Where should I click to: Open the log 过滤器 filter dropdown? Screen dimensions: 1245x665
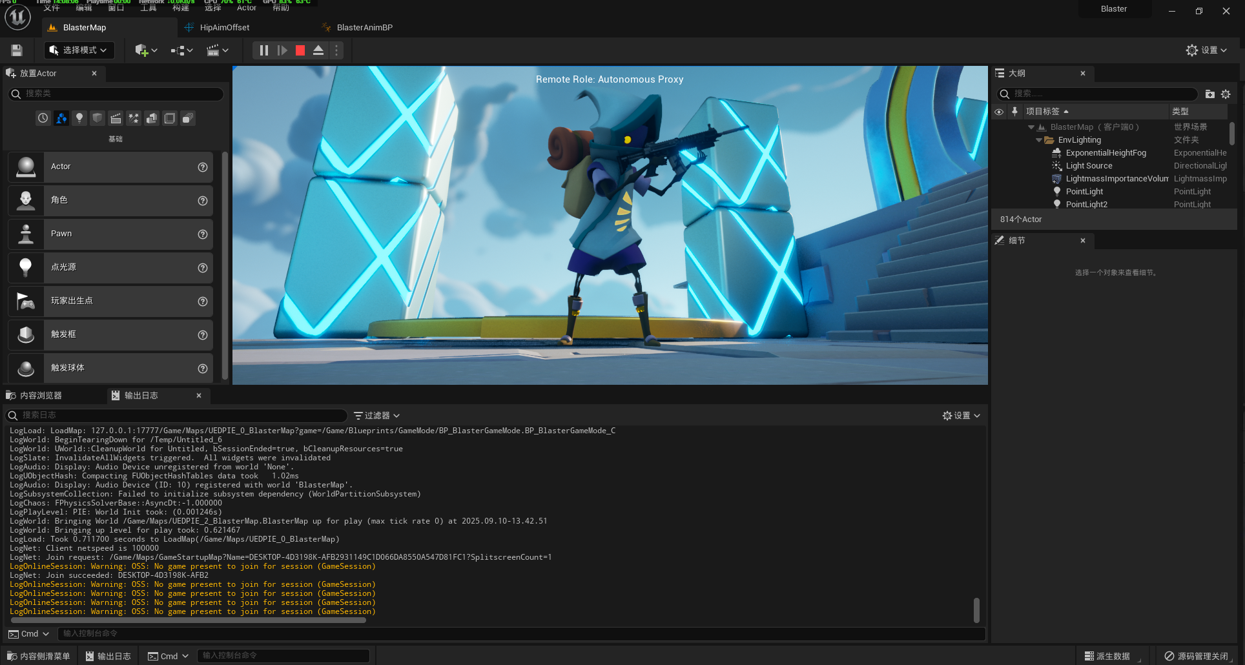(x=377, y=416)
